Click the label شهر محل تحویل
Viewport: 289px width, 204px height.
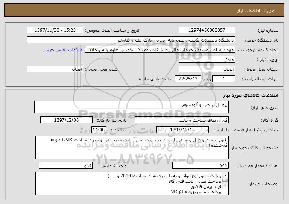coord(101,70)
